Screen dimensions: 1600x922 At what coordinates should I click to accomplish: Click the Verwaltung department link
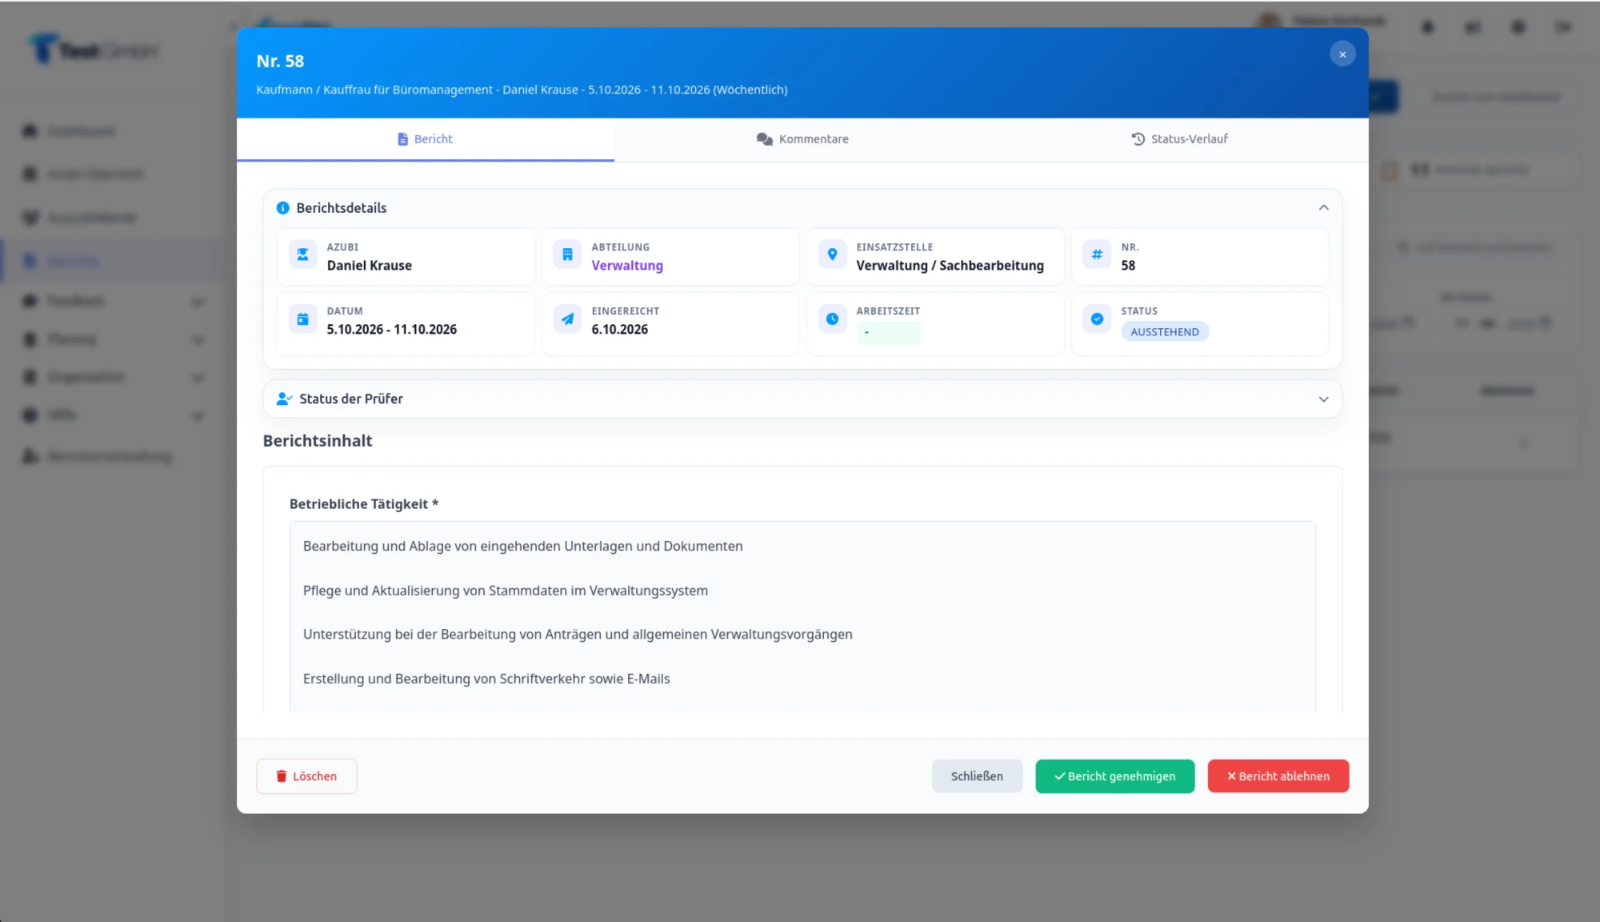[x=627, y=266]
